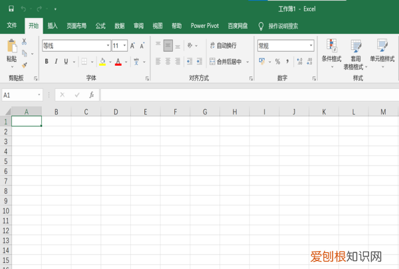Toggle Italic formatting
Viewport: 399px width, 269px height.
(57, 61)
